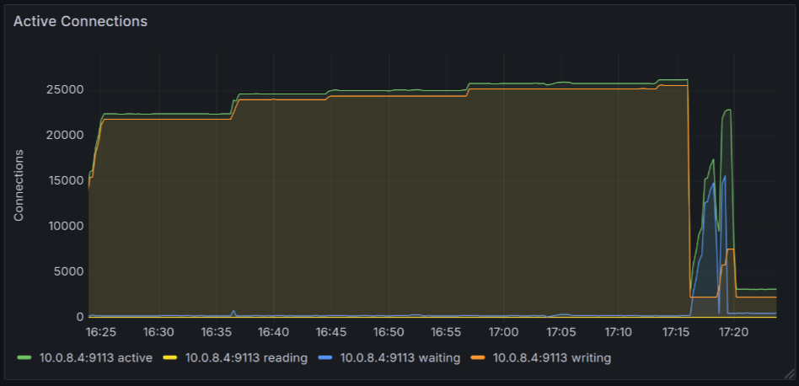Viewport: 799px width, 386px height.
Task: Isolate the 10.0.8.4:9113 writing series label
Action: pos(552,358)
